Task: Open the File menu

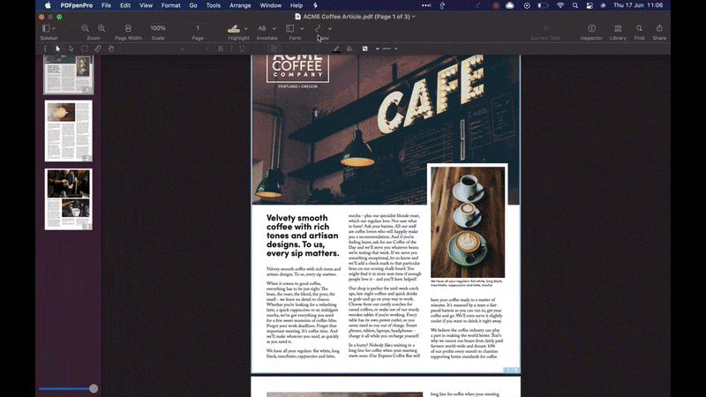Action: point(106,5)
